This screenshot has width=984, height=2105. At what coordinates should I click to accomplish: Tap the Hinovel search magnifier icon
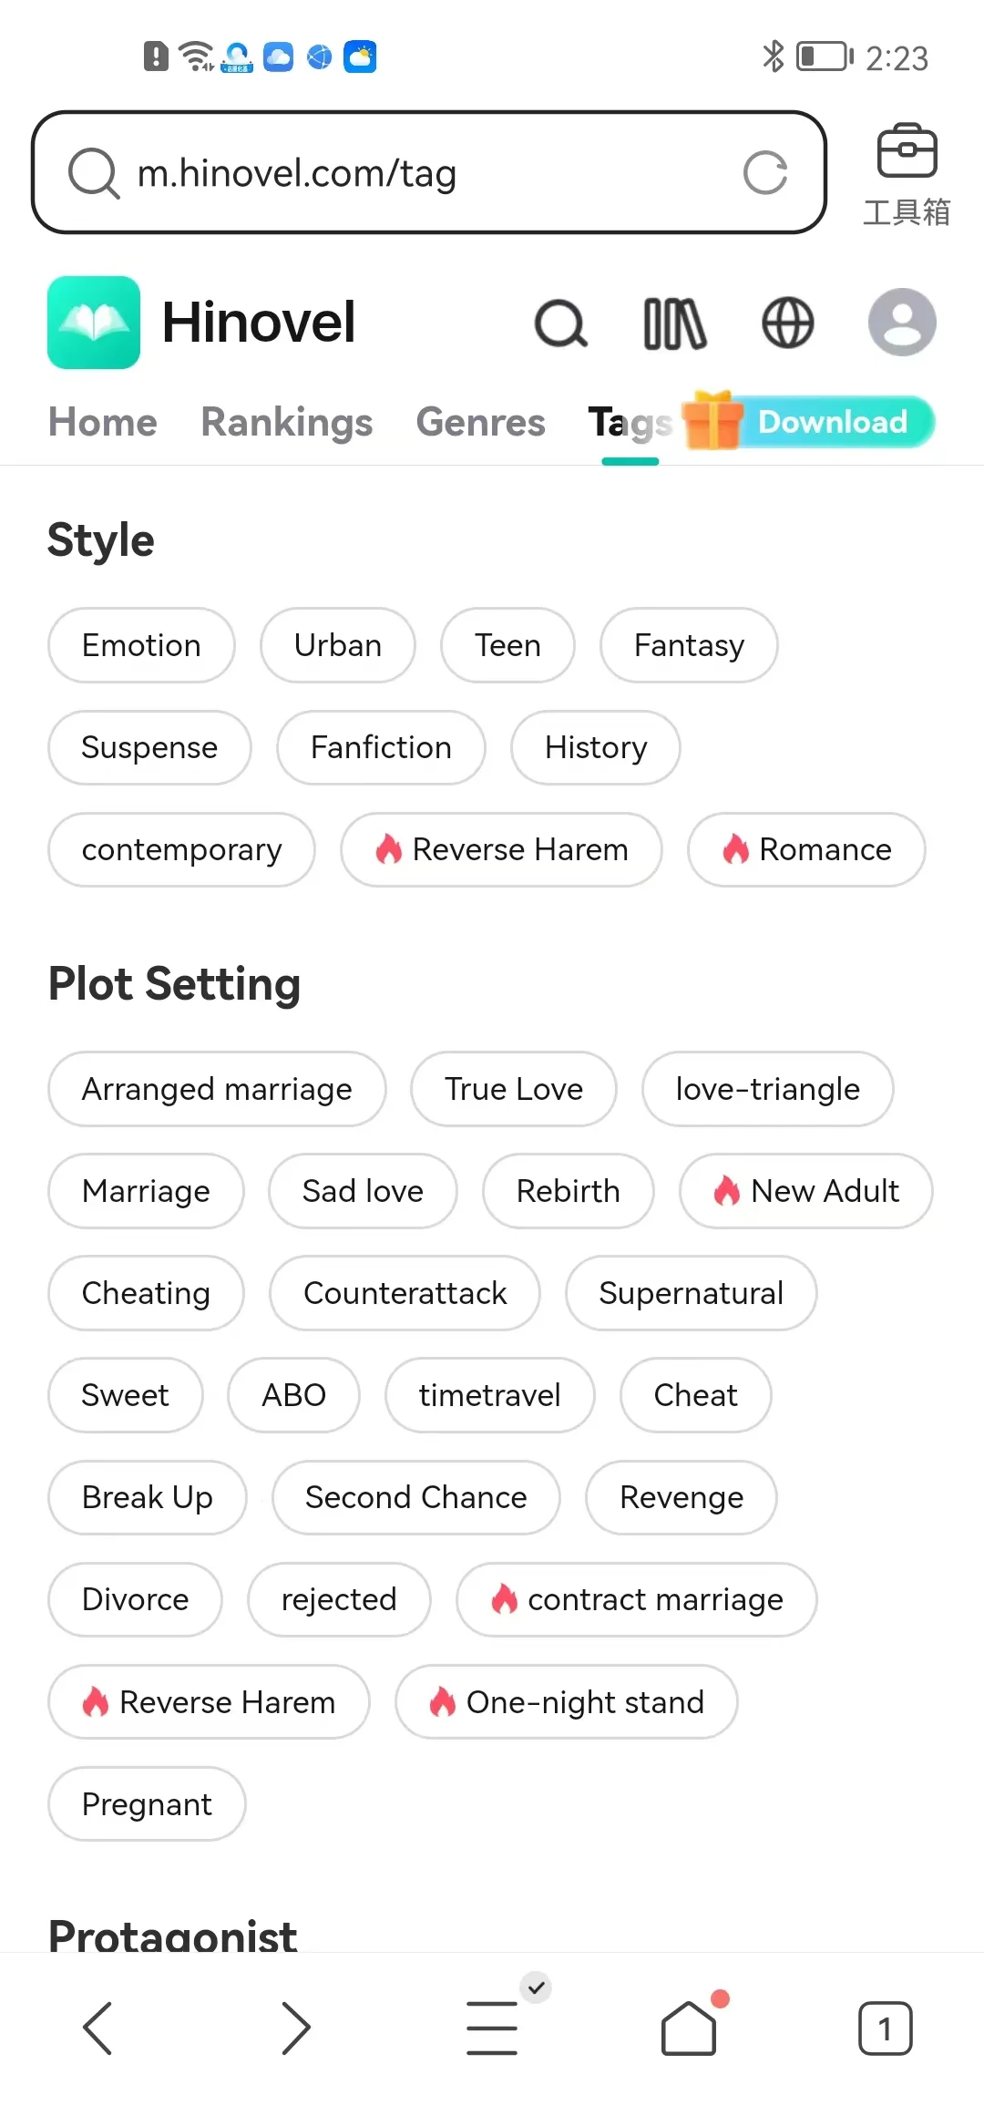pyautogui.click(x=560, y=323)
